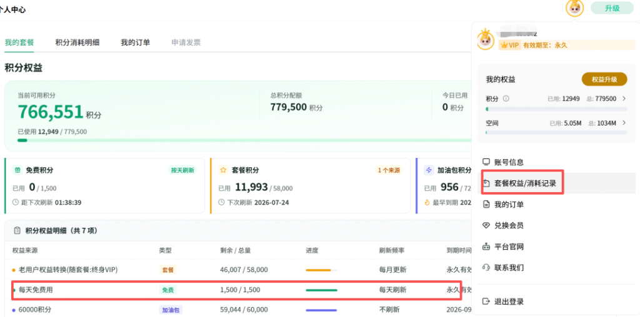
Task: Click the 剩余 / 总量 column header
Action: (235, 250)
